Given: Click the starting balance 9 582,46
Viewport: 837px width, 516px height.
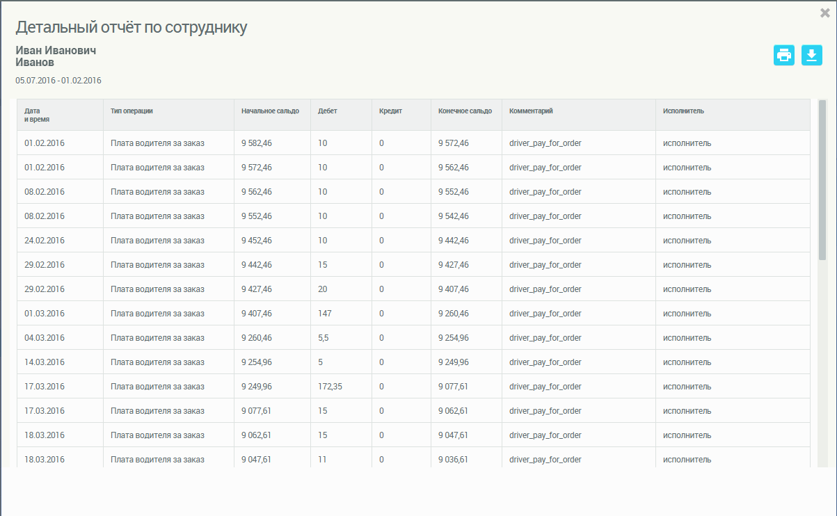Looking at the screenshot, I should [x=257, y=143].
